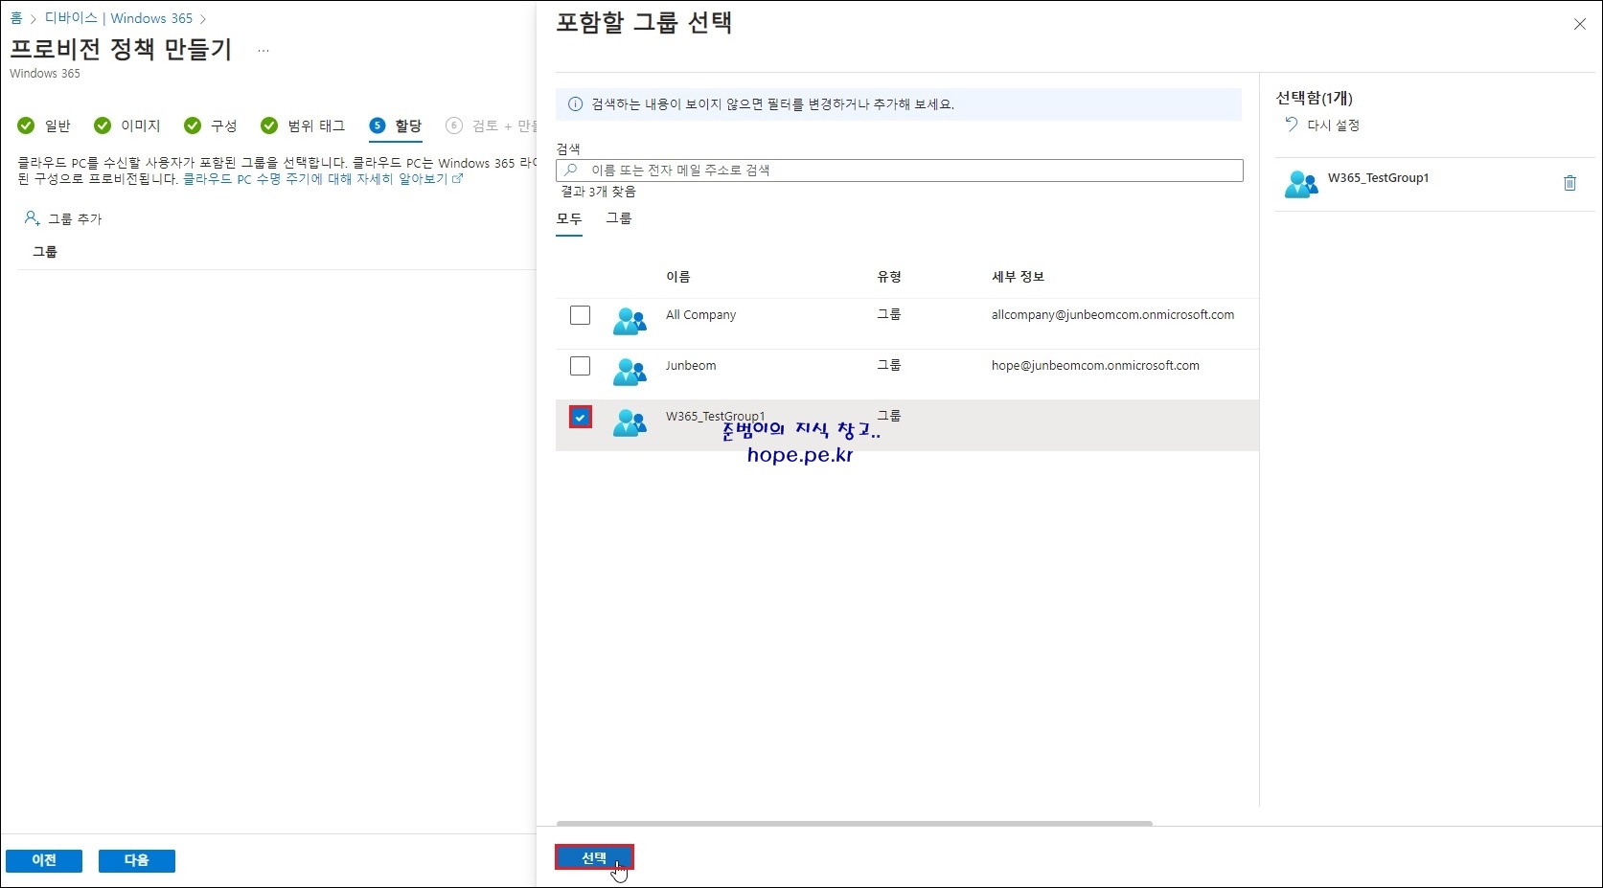The image size is (1603, 888).
Task: Switch to the 모두 filter tab
Action: pos(569,219)
